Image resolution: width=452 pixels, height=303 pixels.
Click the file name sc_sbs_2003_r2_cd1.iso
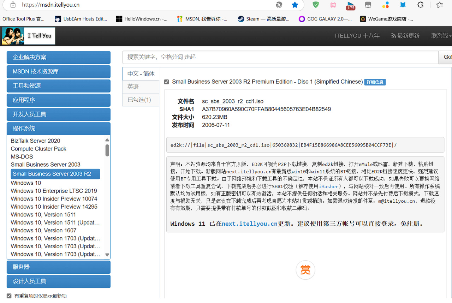click(x=233, y=101)
